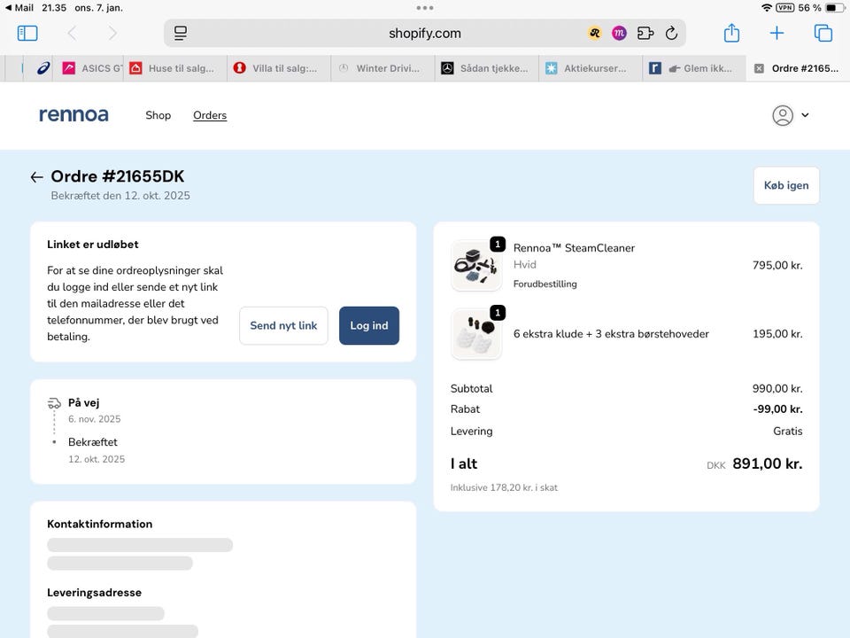850x638 pixels.
Task: Click the rennoa logo
Action: pos(73,115)
